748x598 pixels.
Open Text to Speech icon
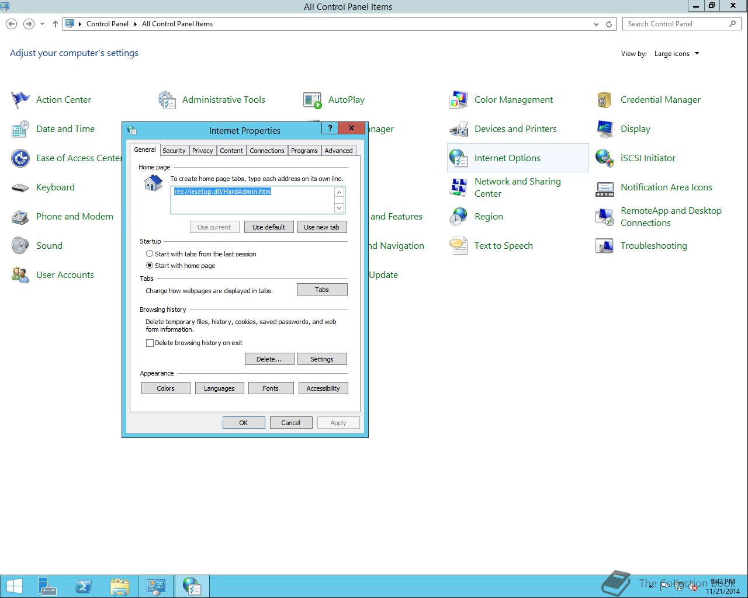click(x=459, y=246)
